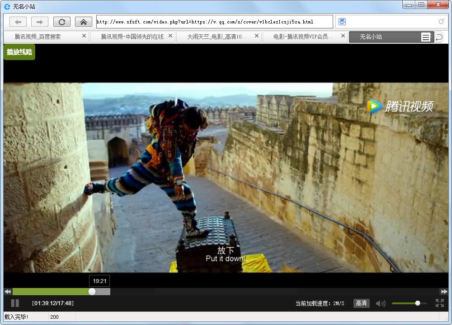Open the browser home page
This screenshot has height=325, width=452.
[x=84, y=22]
